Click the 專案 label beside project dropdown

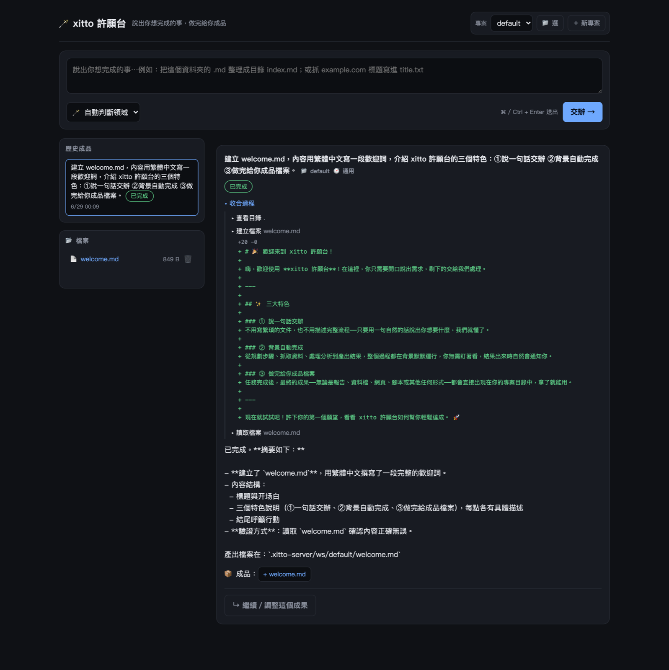pos(481,23)
